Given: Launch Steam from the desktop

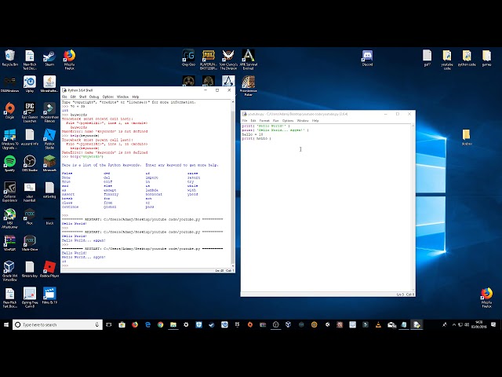Looking at the screenshot, I should tap(49, 58).
